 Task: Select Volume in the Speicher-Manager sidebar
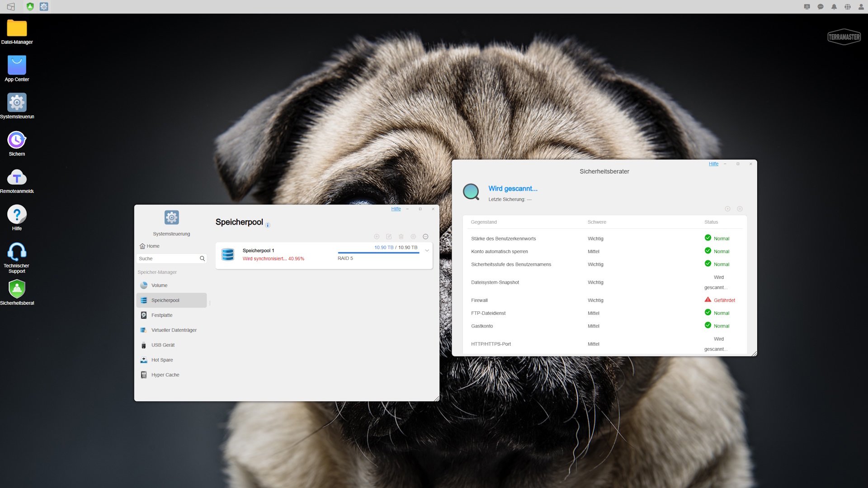159,286
